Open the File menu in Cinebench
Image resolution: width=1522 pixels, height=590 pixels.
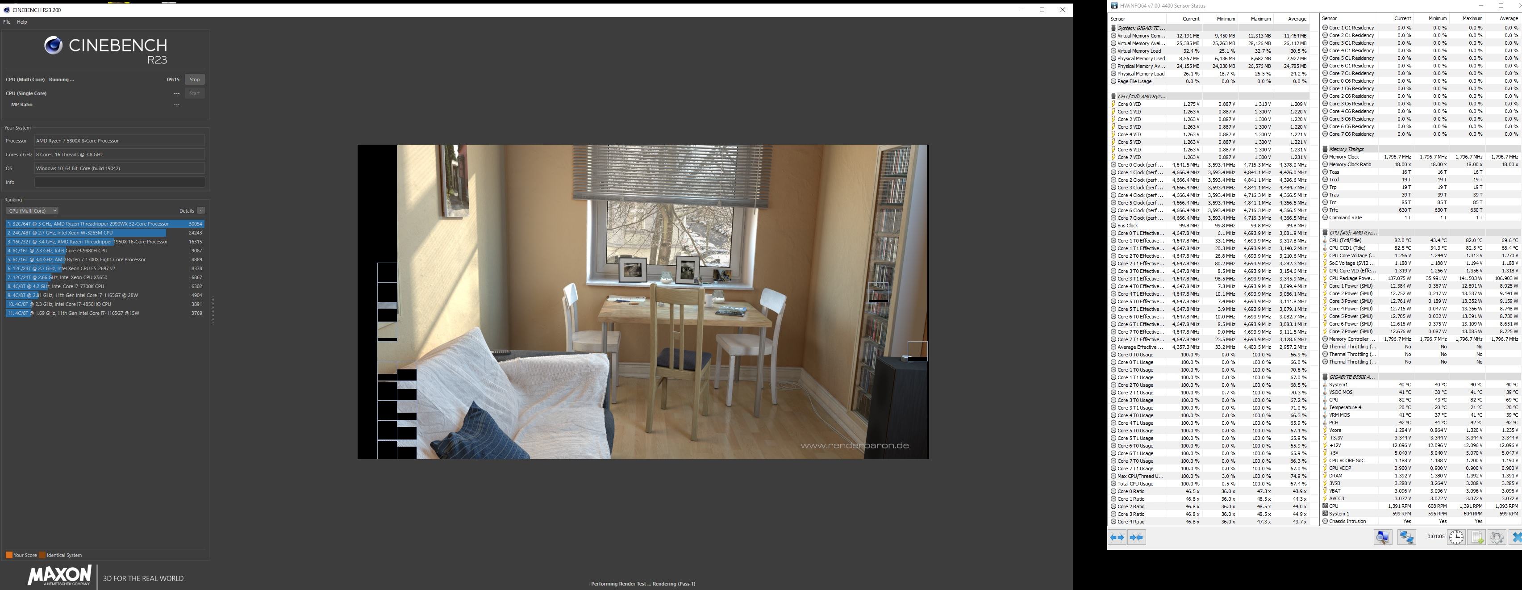point(7,22)
